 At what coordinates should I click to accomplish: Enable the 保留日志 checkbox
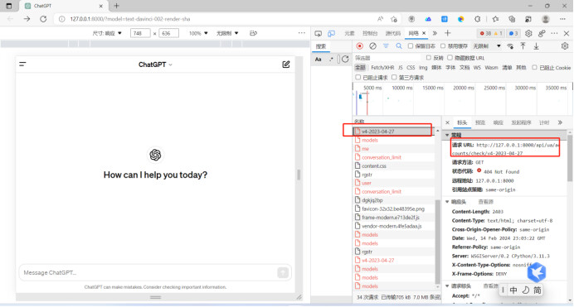(411, 46)
